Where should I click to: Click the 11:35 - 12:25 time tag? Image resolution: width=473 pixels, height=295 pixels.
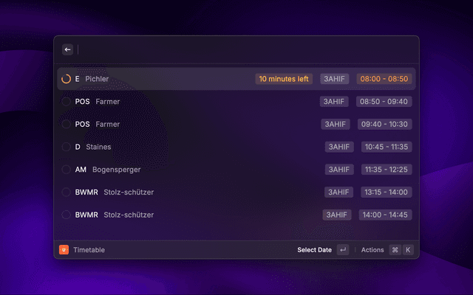(387, 170)
